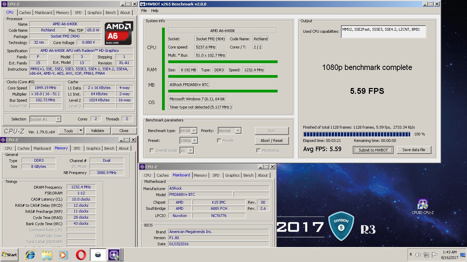Click the Run benchmark button
The width and height of the screenshot is (467, 262).
point(272,131)
